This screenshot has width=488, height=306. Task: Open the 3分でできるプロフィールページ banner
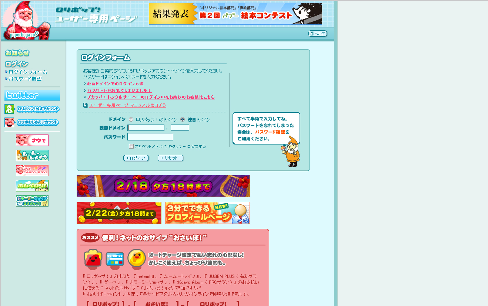pyautogui.click(x=207, y=213)
